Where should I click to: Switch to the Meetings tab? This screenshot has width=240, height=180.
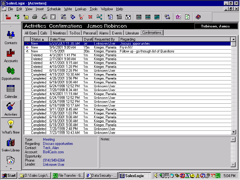click(x=59, y=33)
